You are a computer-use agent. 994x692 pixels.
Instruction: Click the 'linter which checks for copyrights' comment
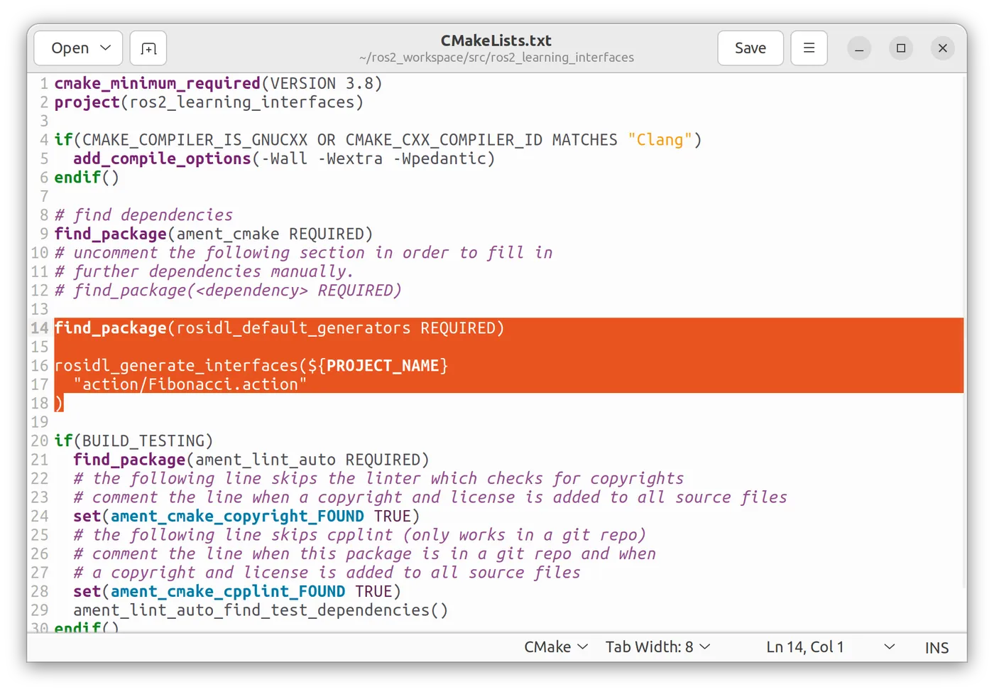(x=378, y=479)
